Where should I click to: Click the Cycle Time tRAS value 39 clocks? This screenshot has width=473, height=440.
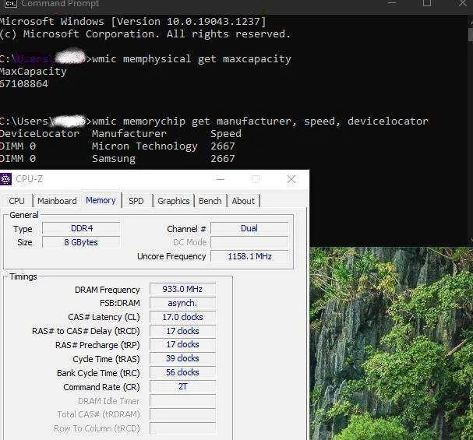183,358
